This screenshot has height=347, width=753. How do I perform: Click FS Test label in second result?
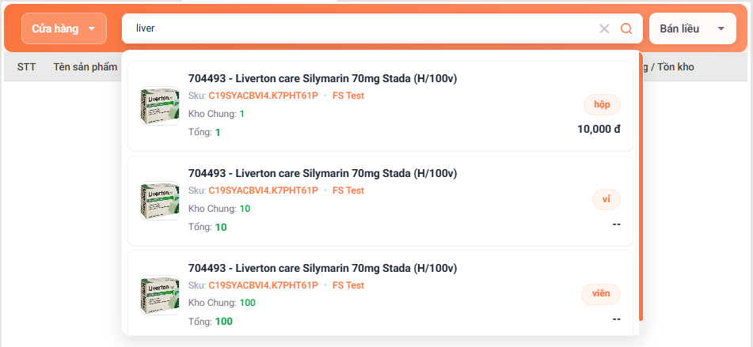(348, 190)
